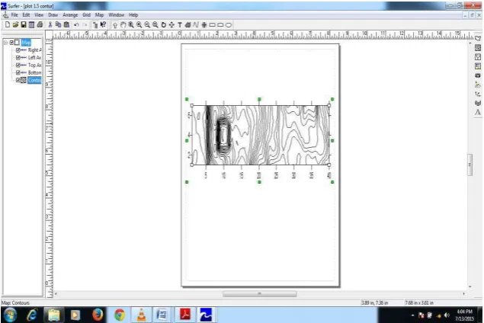Open the Map menu

99,14
